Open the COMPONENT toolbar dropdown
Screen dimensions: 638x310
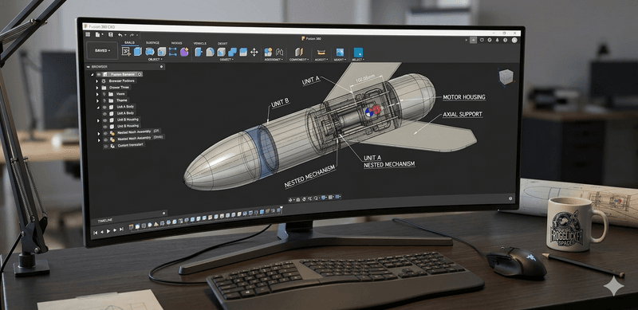click(299, 60)
